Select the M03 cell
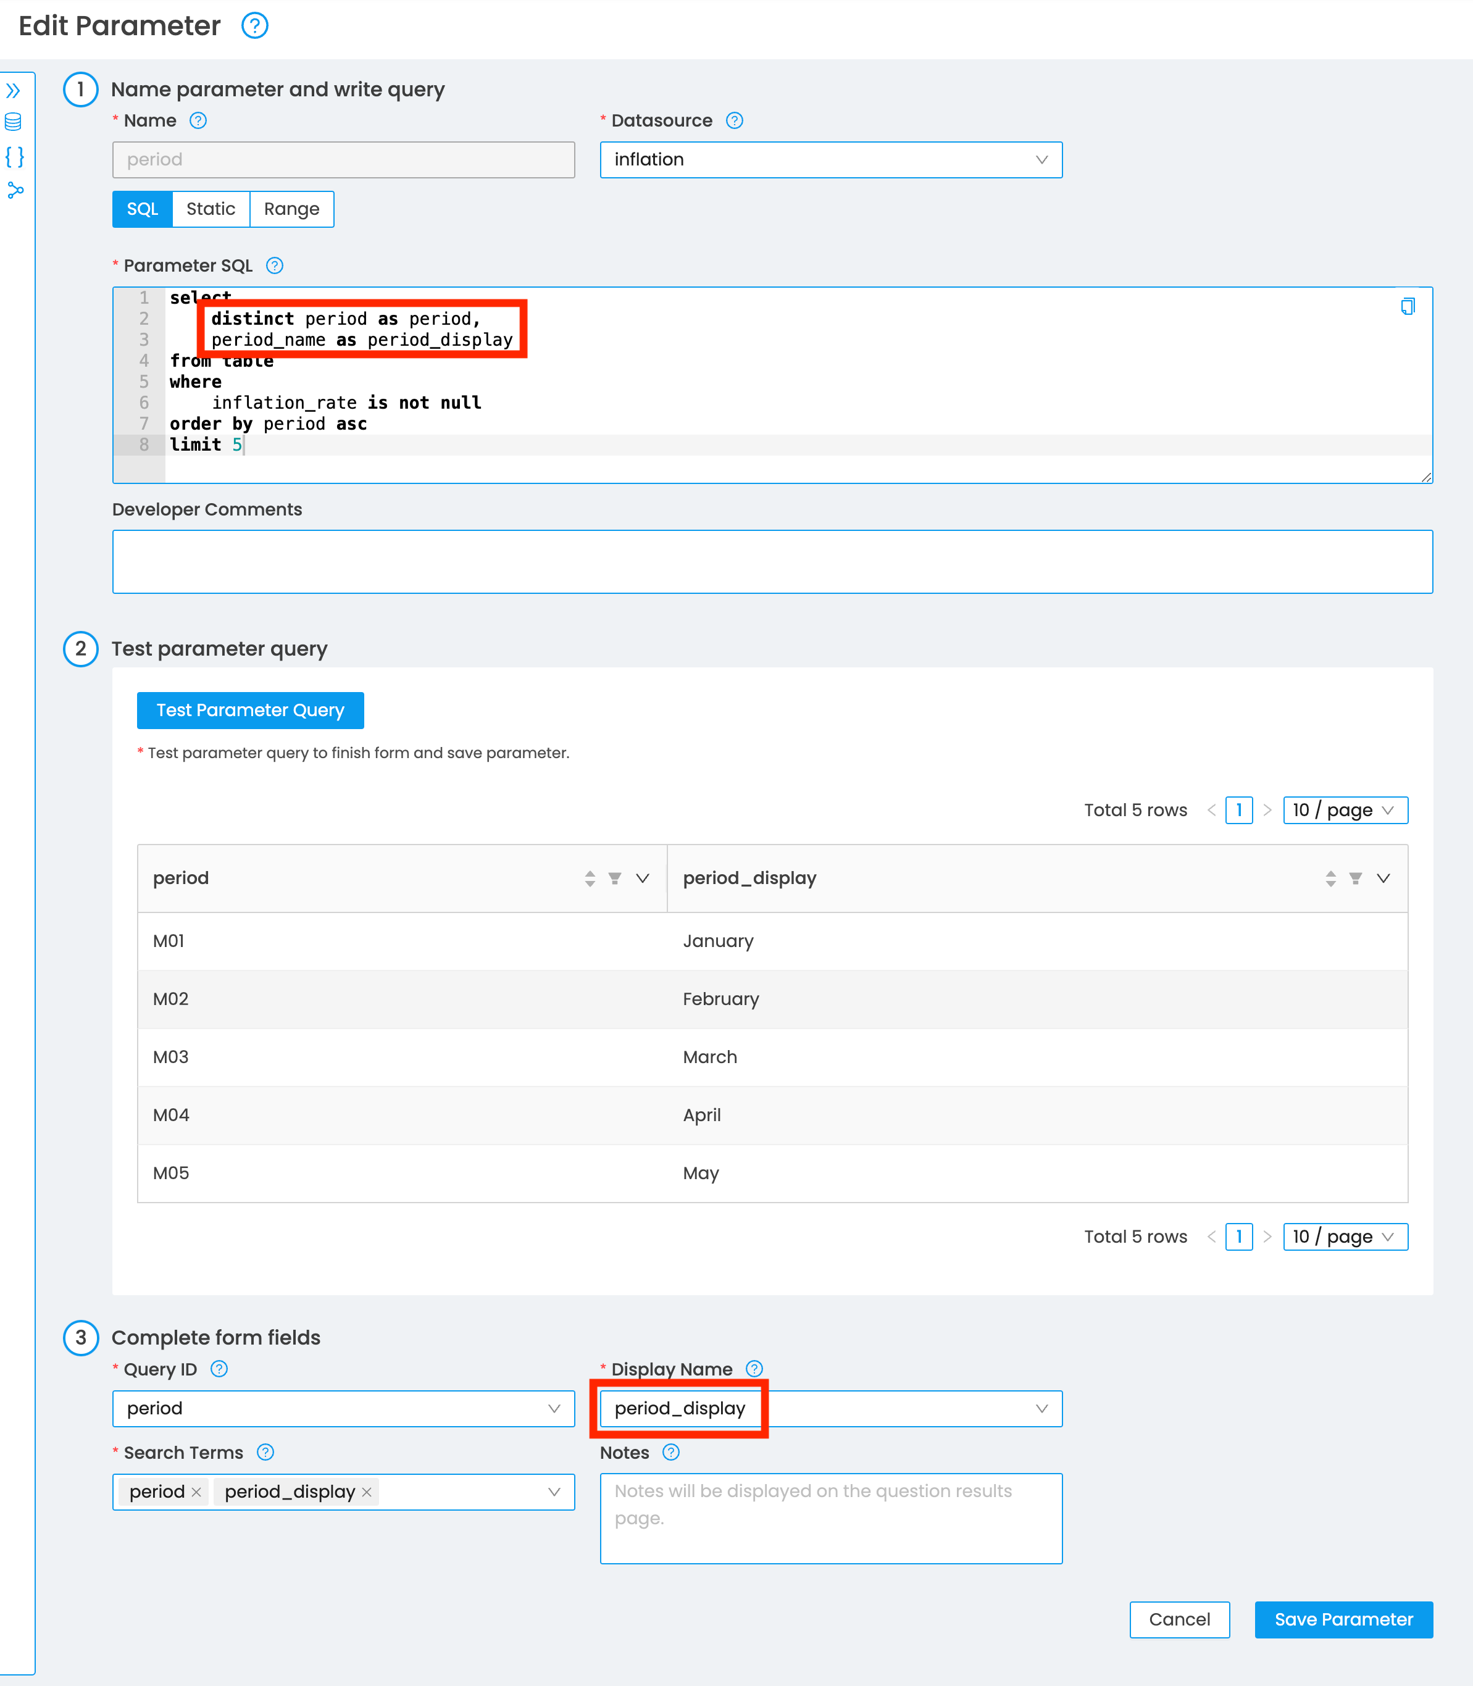The height and width of the screenshot is (1686, 1473). click(x=402, y=1058)
